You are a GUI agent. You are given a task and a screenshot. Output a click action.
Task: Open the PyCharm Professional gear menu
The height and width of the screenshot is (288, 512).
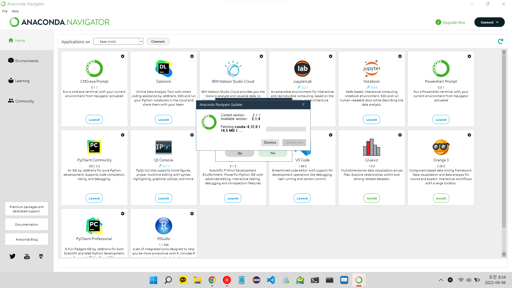click(123, 214)
